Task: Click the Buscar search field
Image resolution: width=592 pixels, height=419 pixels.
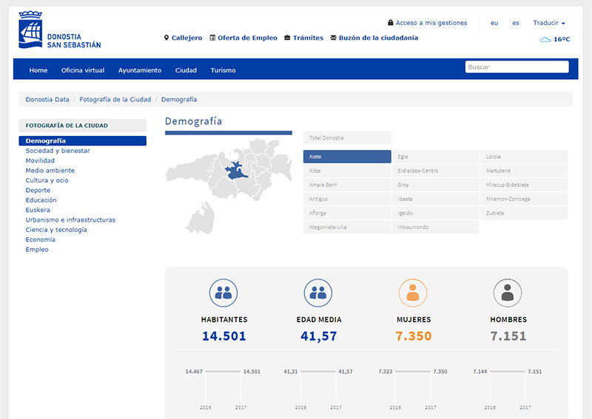Action: pos(517,67)
